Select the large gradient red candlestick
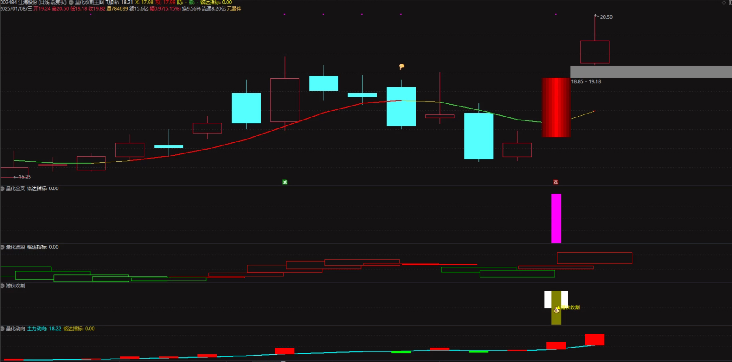The height and width of the screenshot is (362, 732). click(x=556, y=107)
